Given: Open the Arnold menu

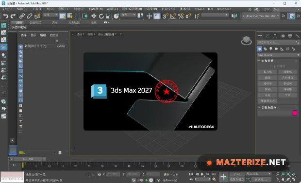Looking at the screenshot, I should pos(199,9).
